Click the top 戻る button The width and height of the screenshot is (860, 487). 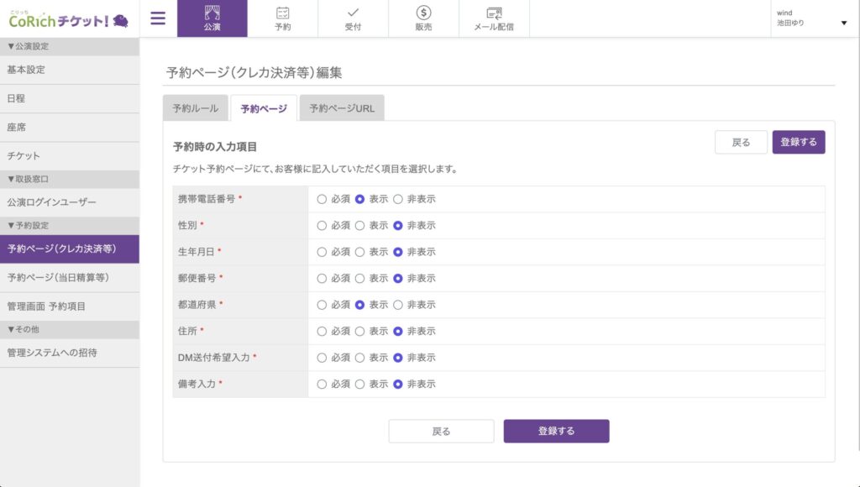tap(741, 142)
